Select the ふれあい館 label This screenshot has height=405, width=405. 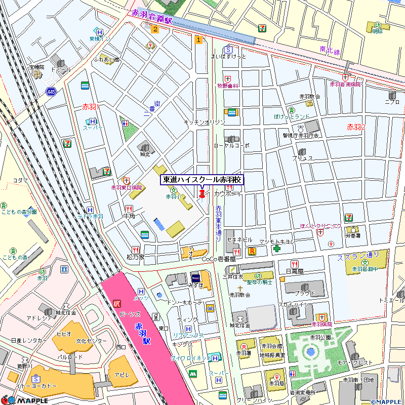pos(106,59)
